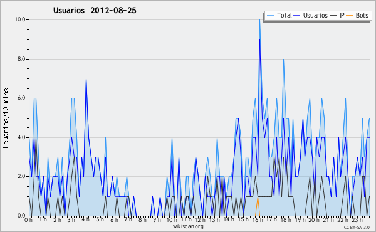Click the black IP legend line

coord(333,16)
